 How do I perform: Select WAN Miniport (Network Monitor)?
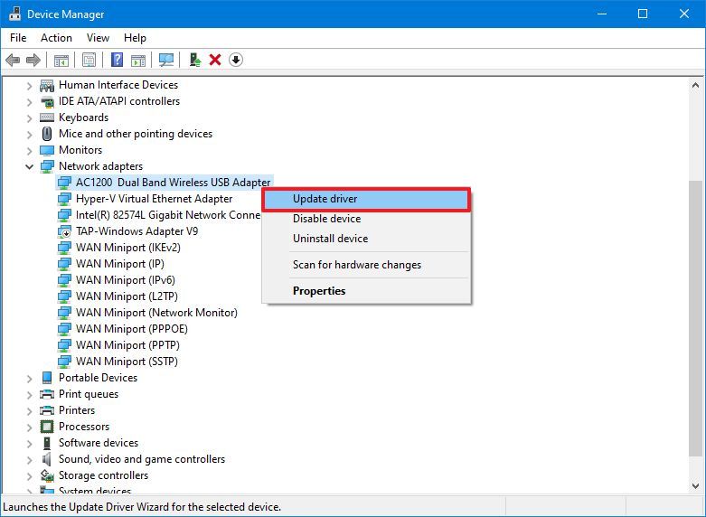tap(156, 313)
